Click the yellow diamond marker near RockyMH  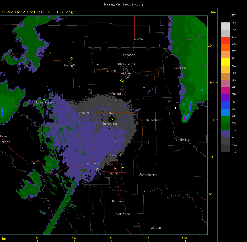pos(72,59)
